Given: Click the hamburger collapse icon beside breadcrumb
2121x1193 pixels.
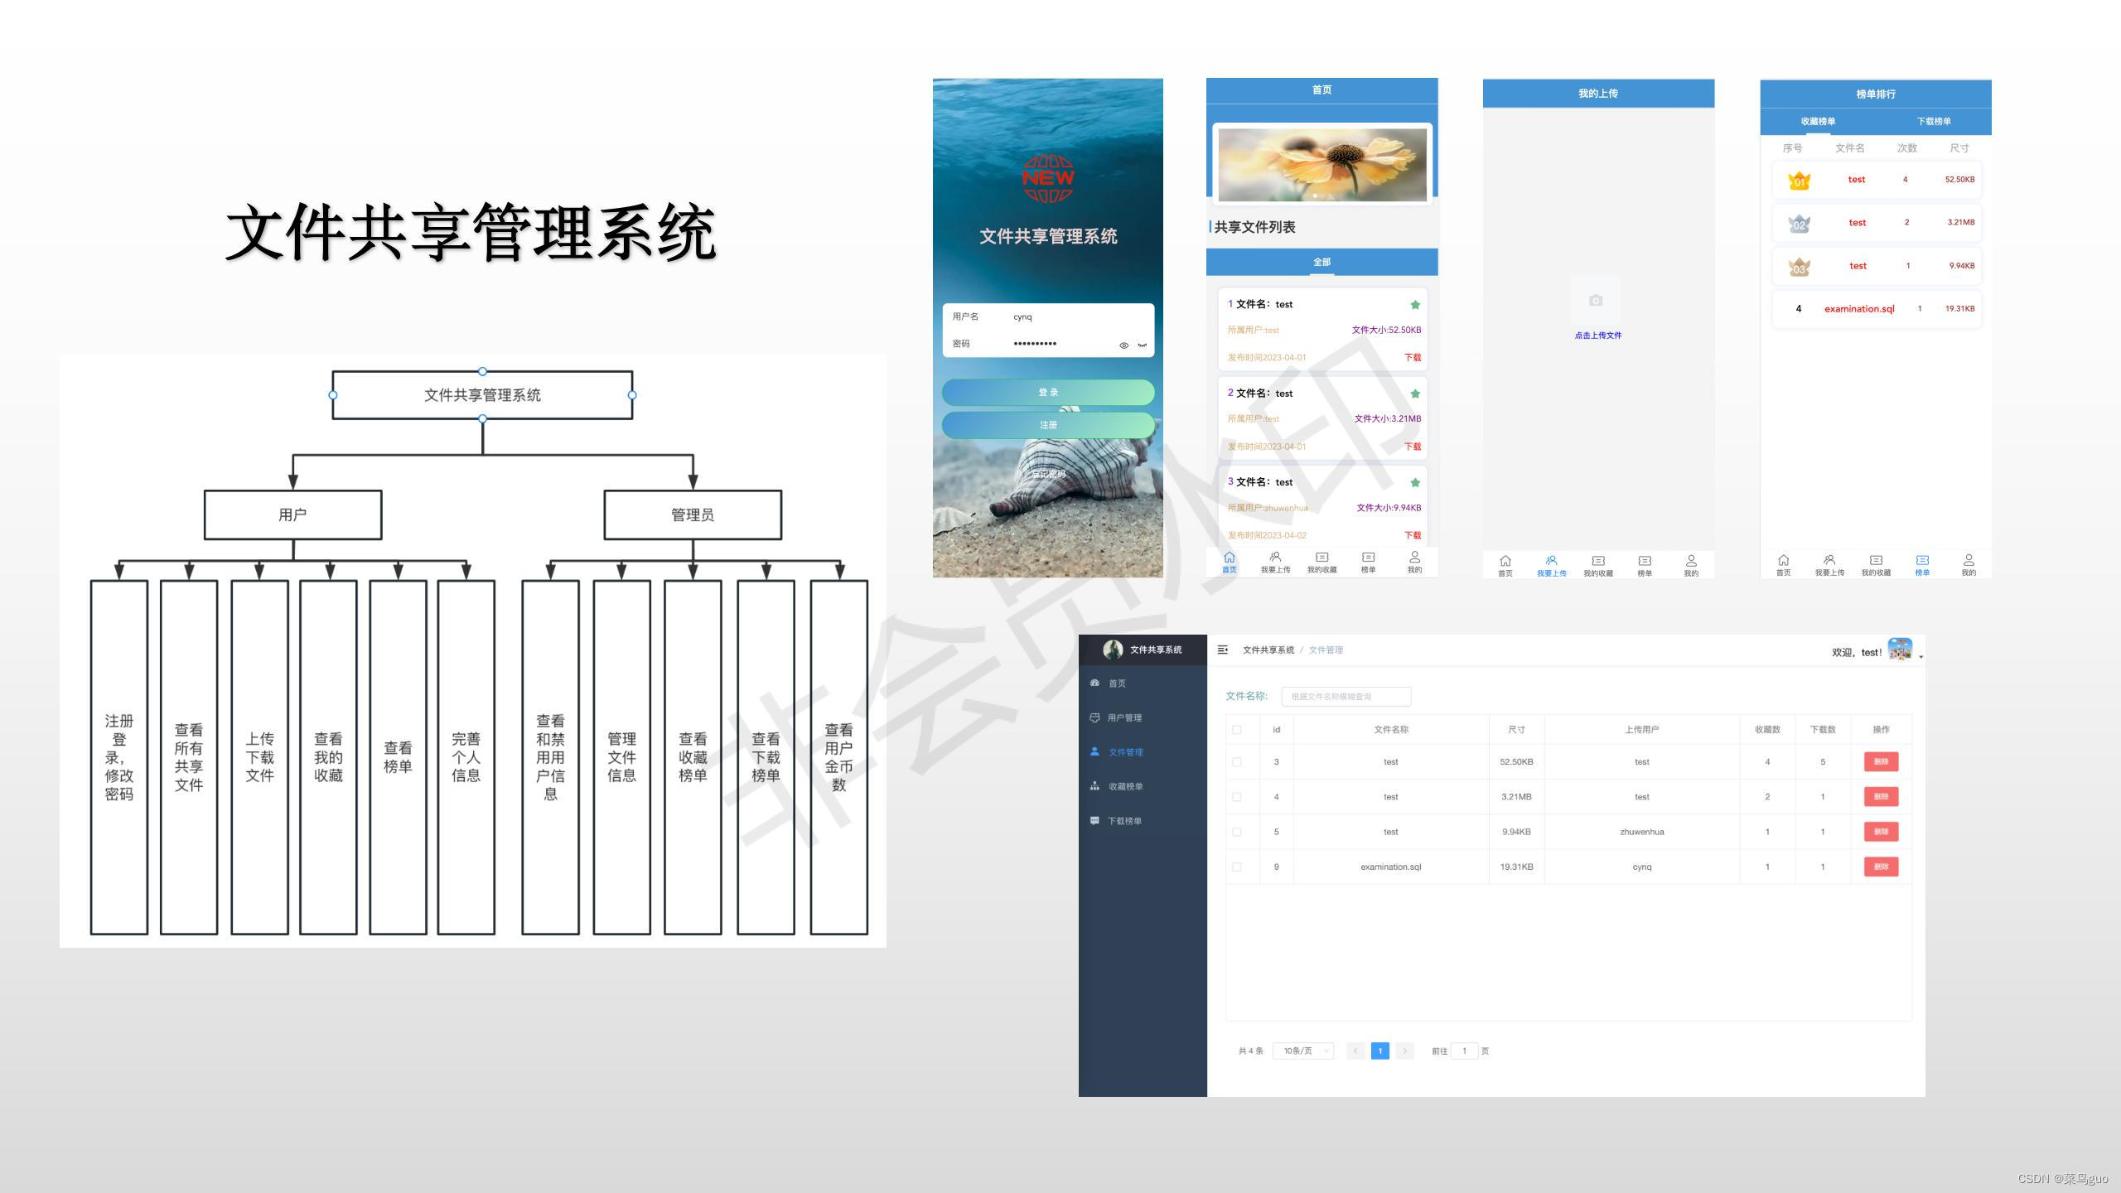Looking at the screenshot, I should (1222, 650).
